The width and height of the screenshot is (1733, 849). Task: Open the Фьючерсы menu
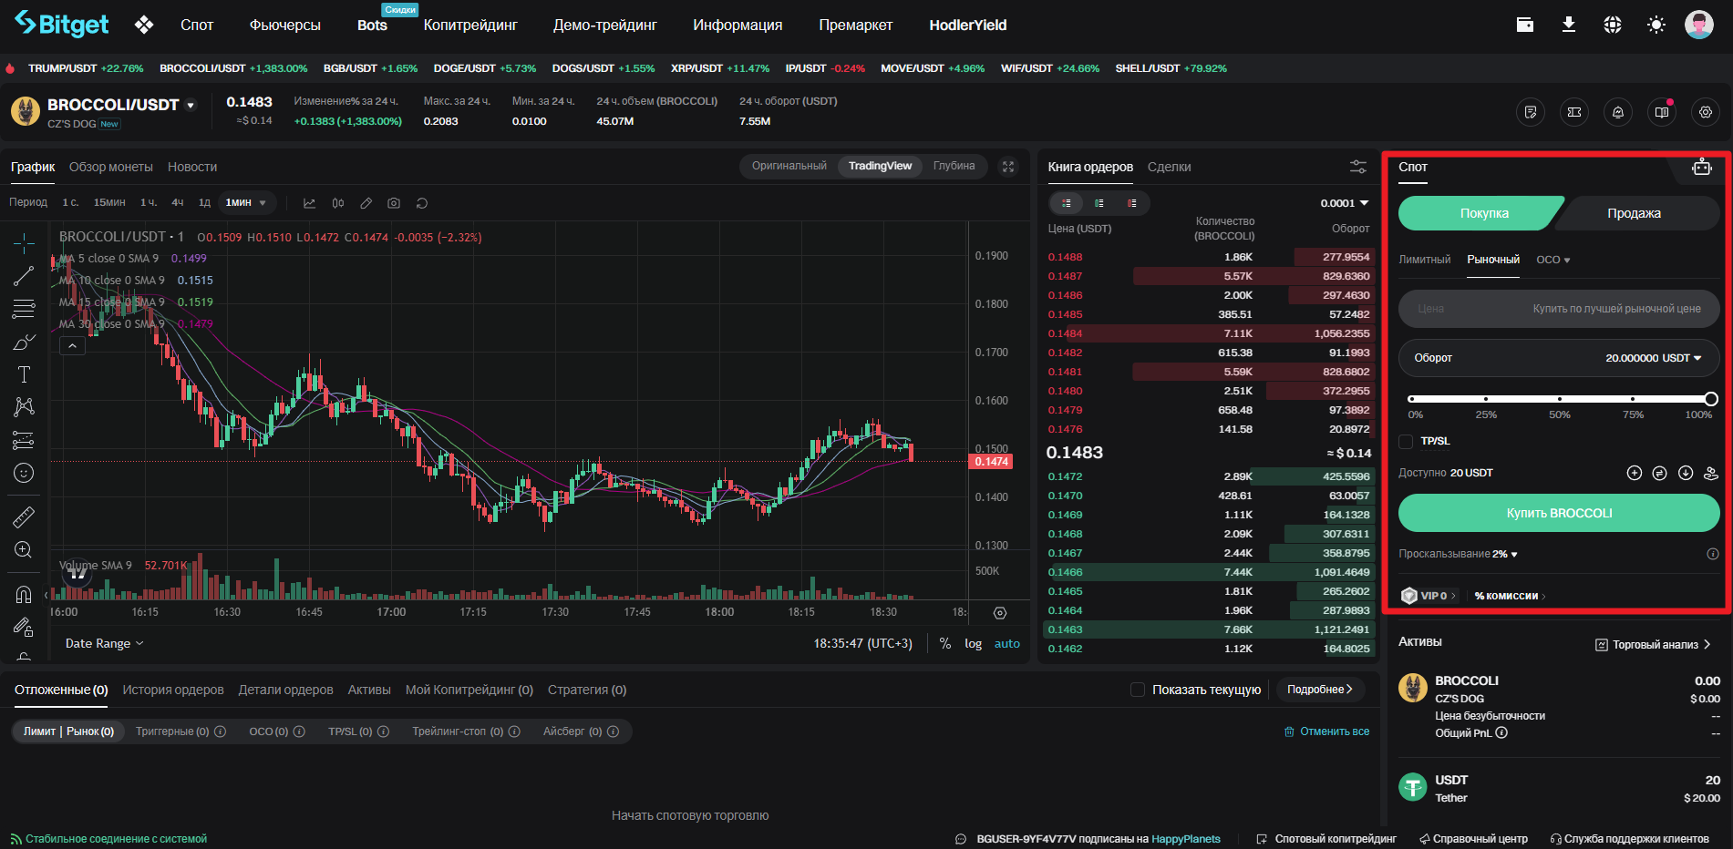click(285, 26)
